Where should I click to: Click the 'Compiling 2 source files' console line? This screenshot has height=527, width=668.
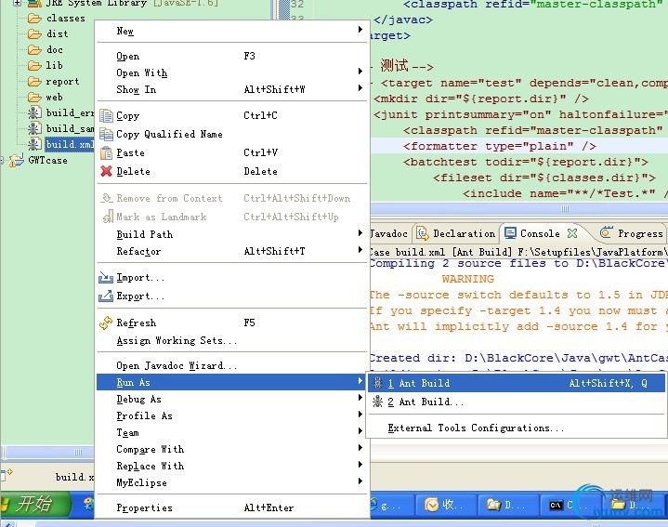tap(518, 263)
